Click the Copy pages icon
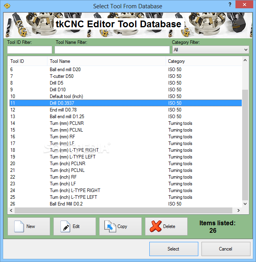 point(110,226)
